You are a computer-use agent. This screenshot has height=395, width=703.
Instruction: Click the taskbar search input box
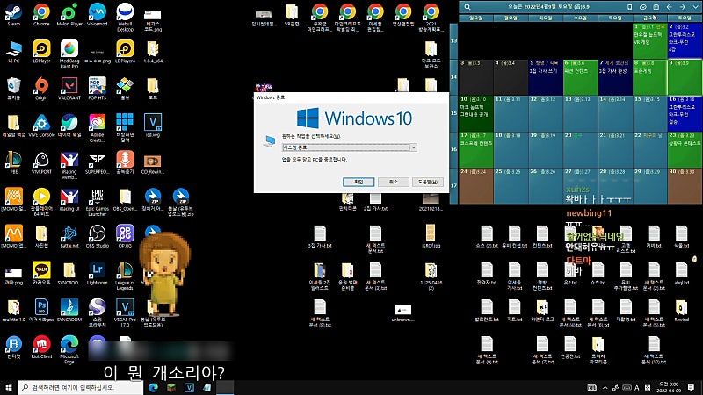(81, 387)
